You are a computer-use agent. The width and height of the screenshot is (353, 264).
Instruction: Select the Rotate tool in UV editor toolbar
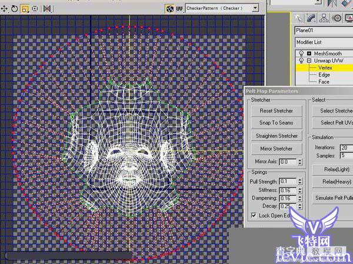14,9
